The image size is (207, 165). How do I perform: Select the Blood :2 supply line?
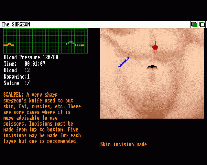[17, 70]
